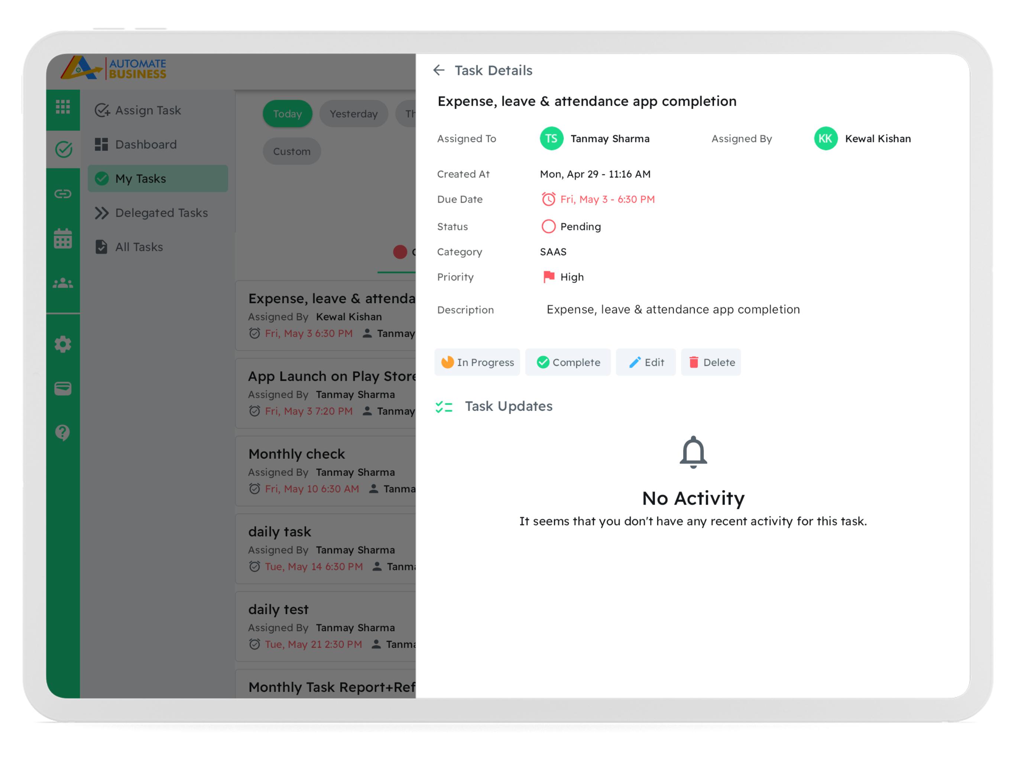This screenshot has width=1015, height=760.
Task: Click the red High priority flag
Action: click(548, 276)
